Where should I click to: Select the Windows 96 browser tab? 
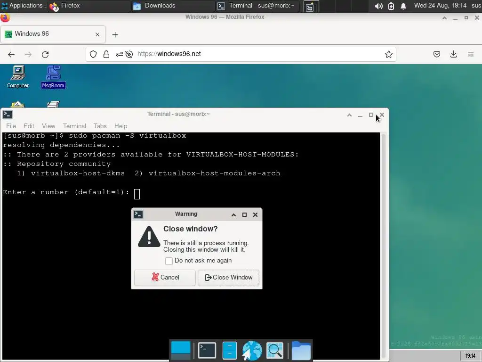(x=53, y=34)
